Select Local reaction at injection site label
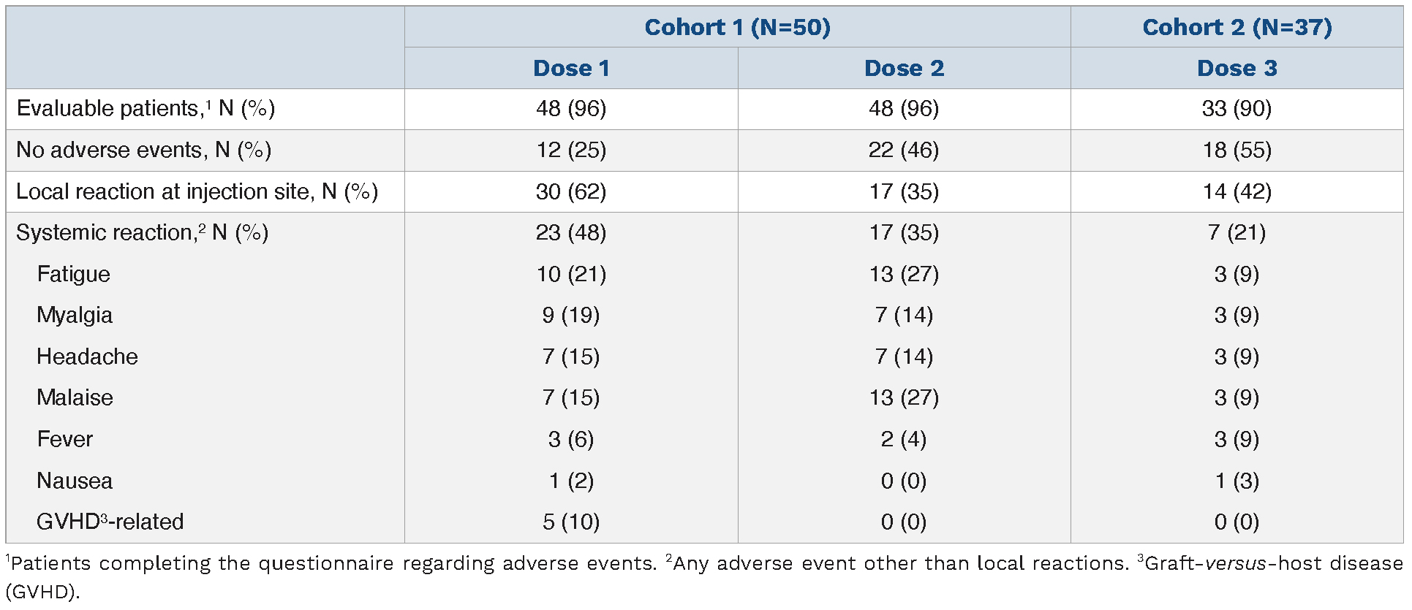This screenshot has width=1412, height=610. click(197, 191)
